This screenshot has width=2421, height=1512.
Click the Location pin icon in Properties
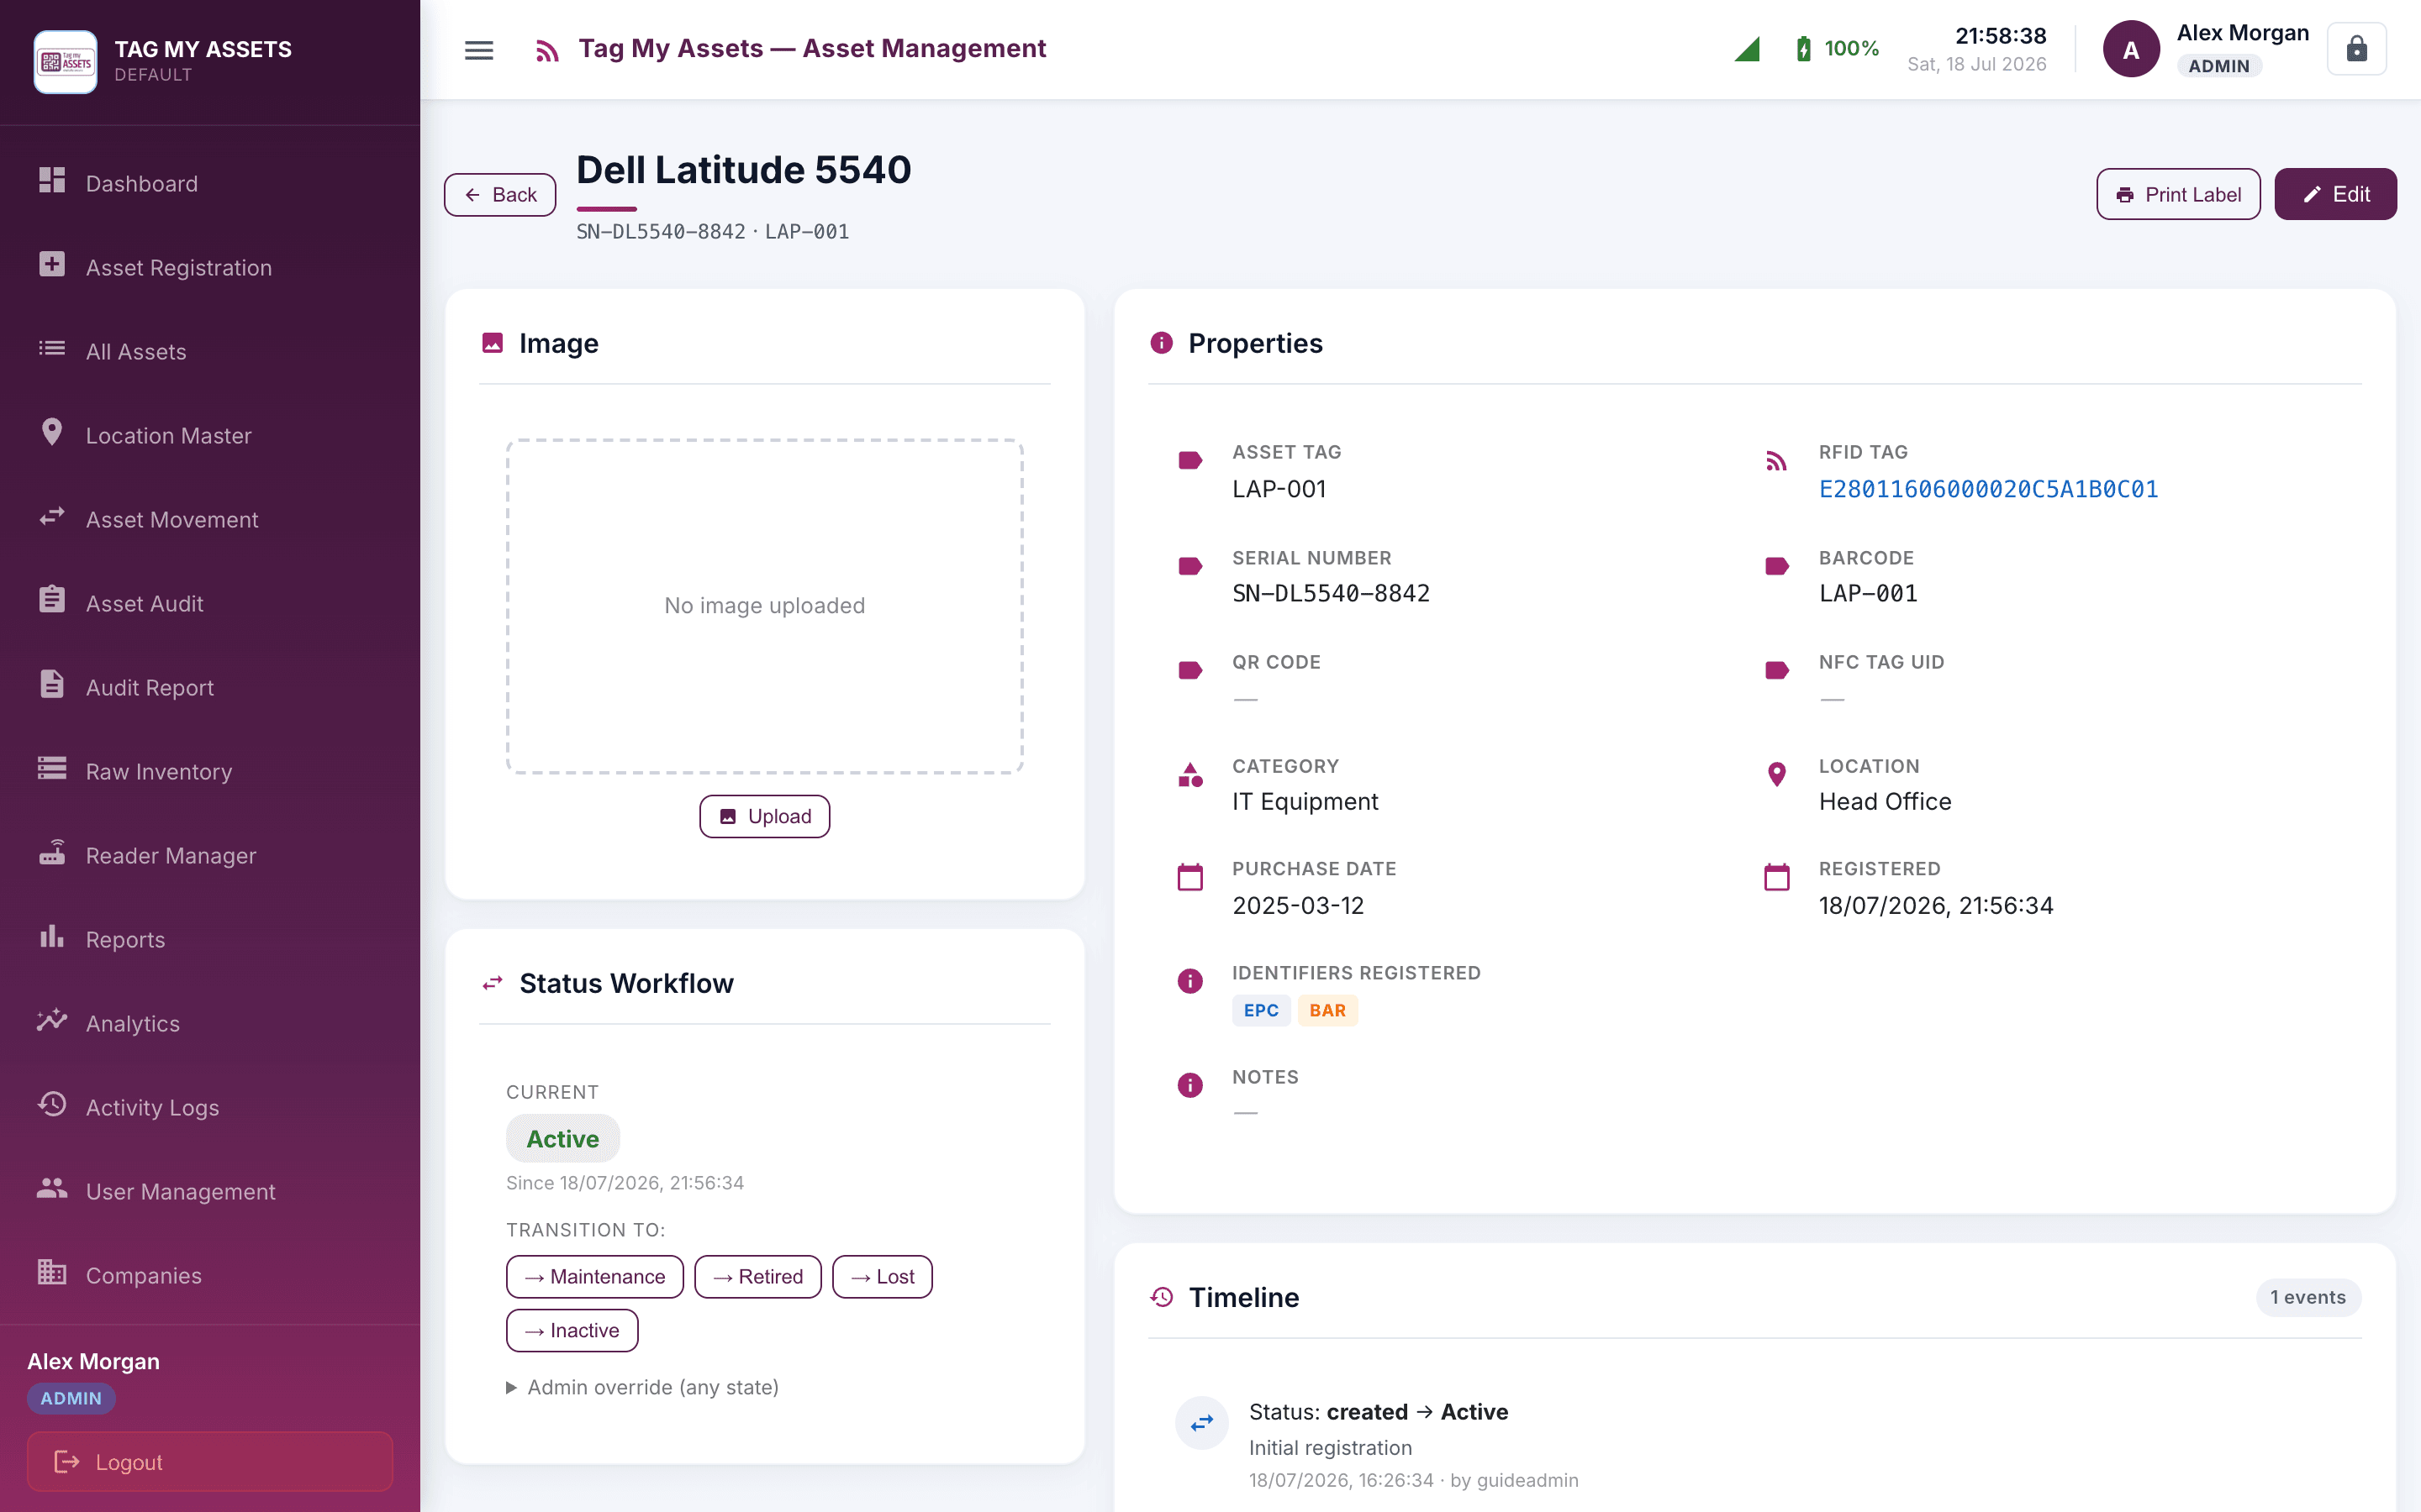(1775, 775)
